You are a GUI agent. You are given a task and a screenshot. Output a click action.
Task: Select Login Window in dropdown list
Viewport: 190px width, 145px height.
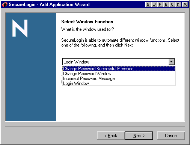point(119,83)
